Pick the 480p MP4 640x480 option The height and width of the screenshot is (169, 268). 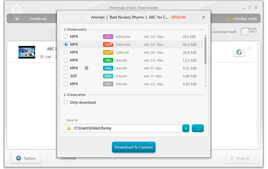66,60
